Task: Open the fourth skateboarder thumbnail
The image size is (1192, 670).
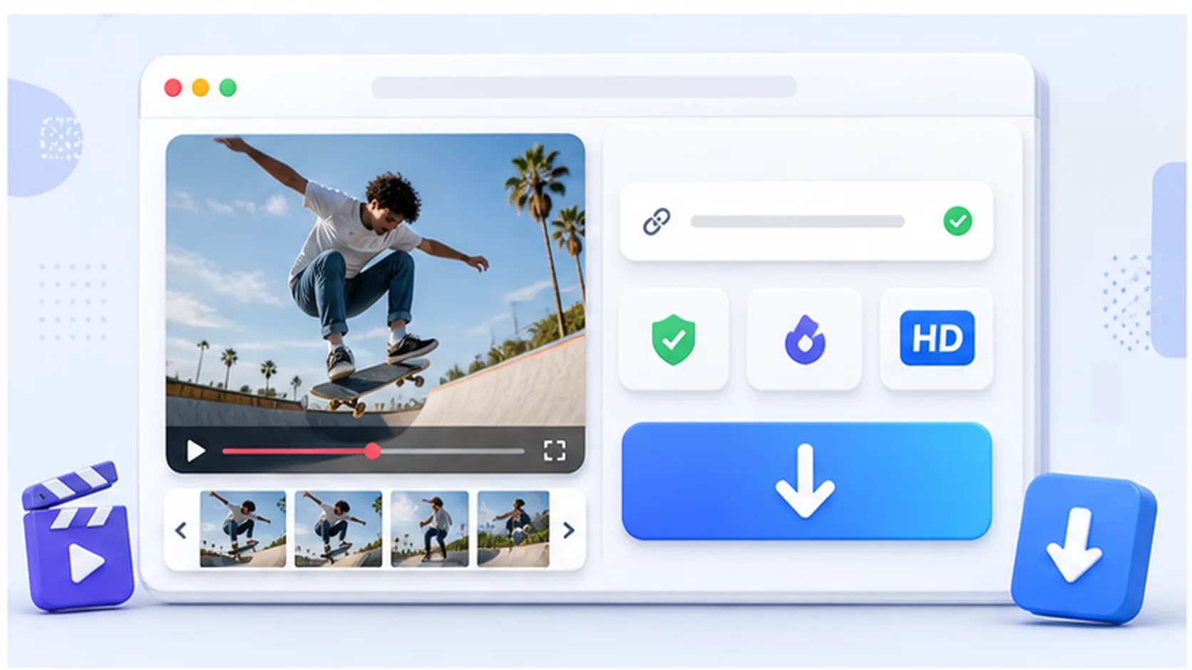Action: (x=513, y=529)
